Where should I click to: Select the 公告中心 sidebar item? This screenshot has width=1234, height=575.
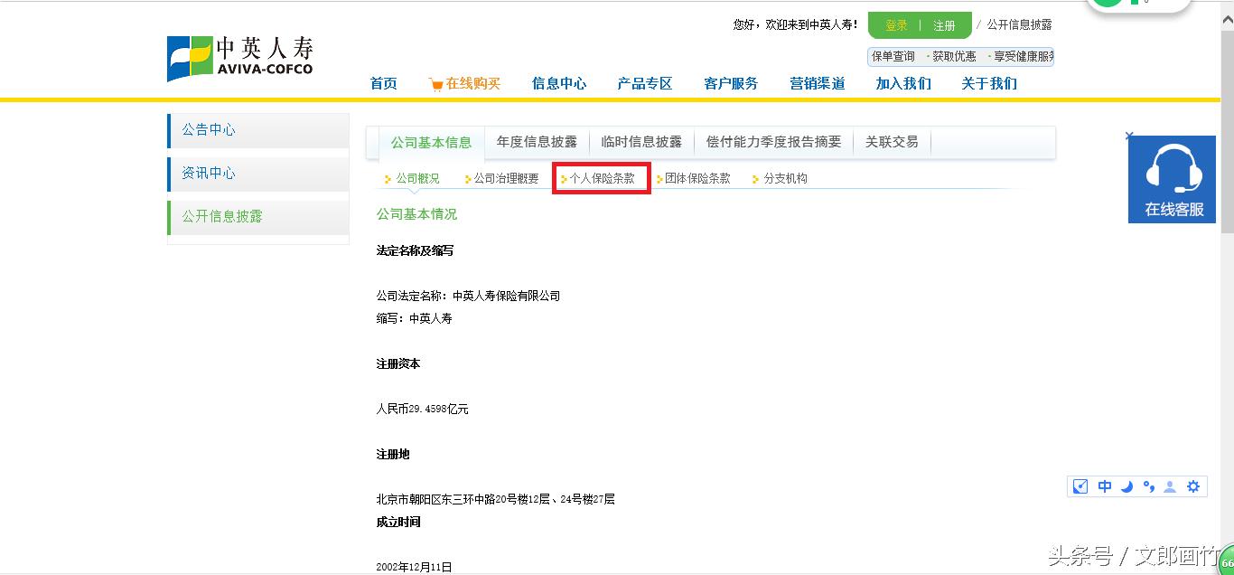209,129
